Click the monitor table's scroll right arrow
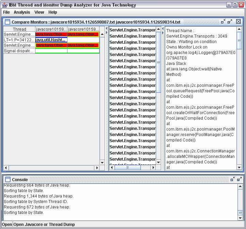Viewport: 246px width, 229px height. (x=97, y=168)
